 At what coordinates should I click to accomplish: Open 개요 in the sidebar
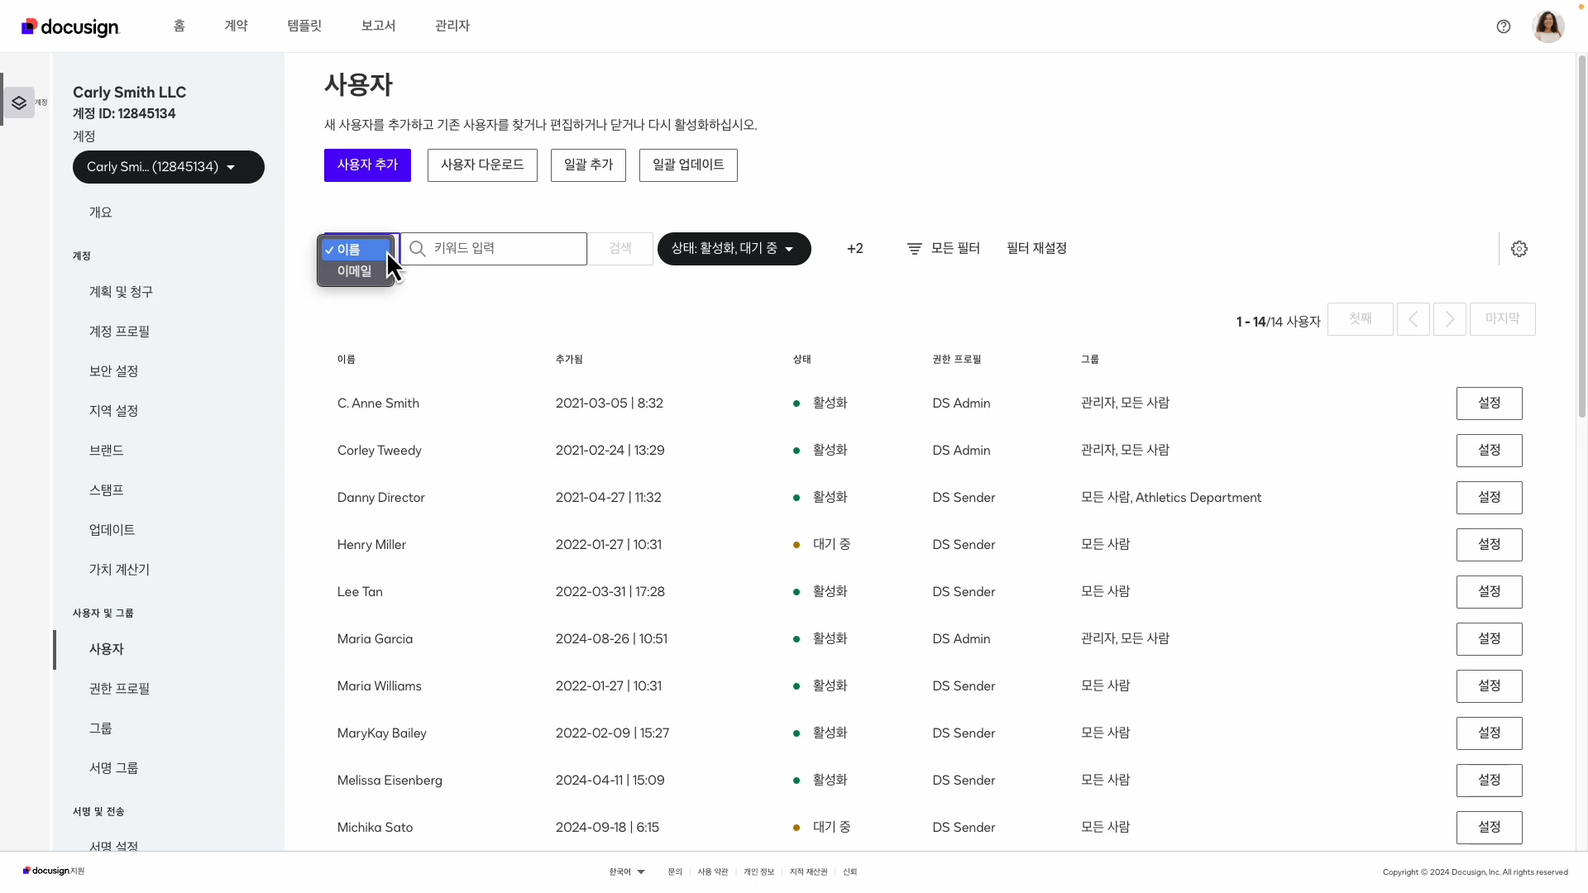(101, 213)
